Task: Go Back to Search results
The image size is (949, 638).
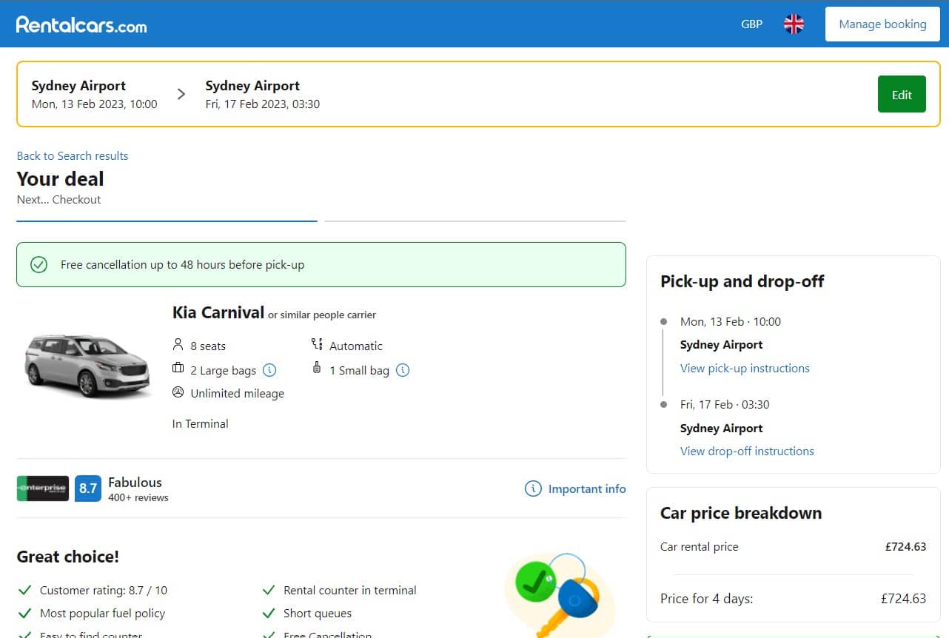Action: click(73, 155)
